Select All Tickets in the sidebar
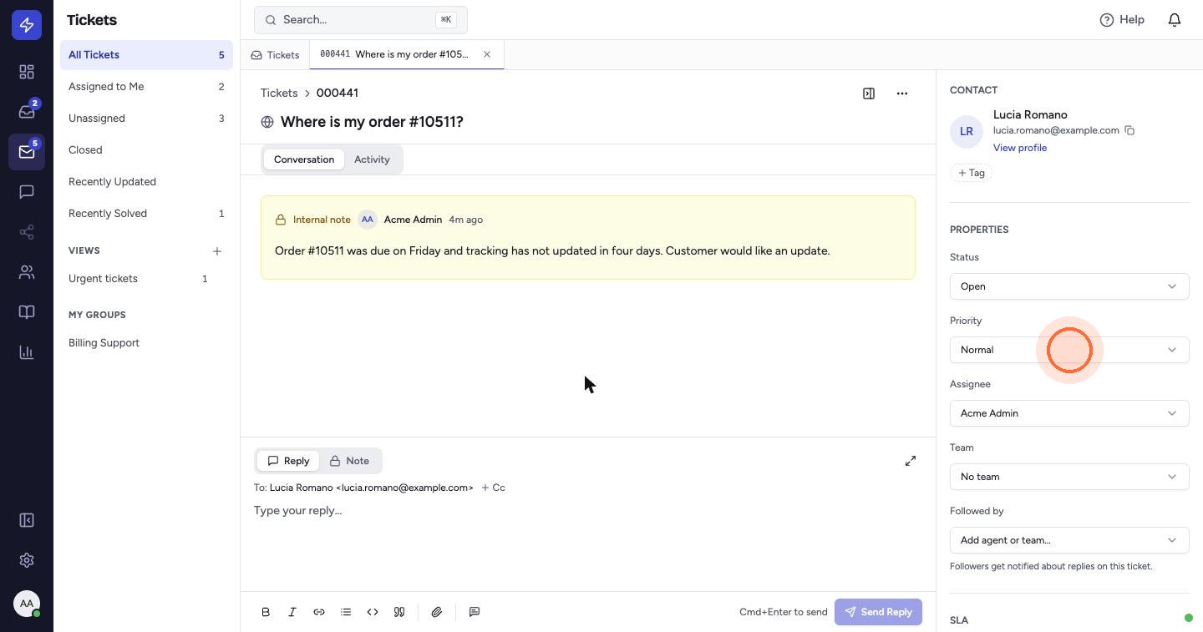This screenshot has height=632, width=1203. (x=146, y=55)
